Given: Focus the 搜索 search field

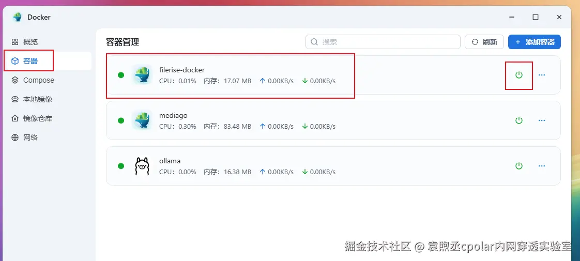Looking at the screenshot, I should 383,42.
